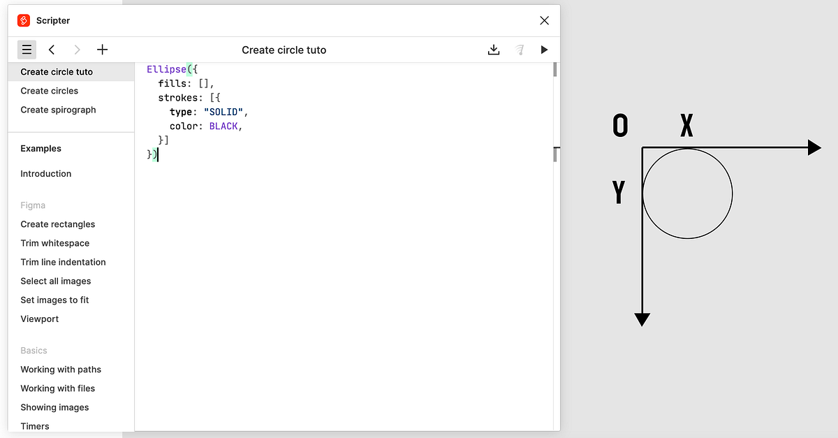Switch to the Create circles script
838x438 pixels.
(49, 90)
